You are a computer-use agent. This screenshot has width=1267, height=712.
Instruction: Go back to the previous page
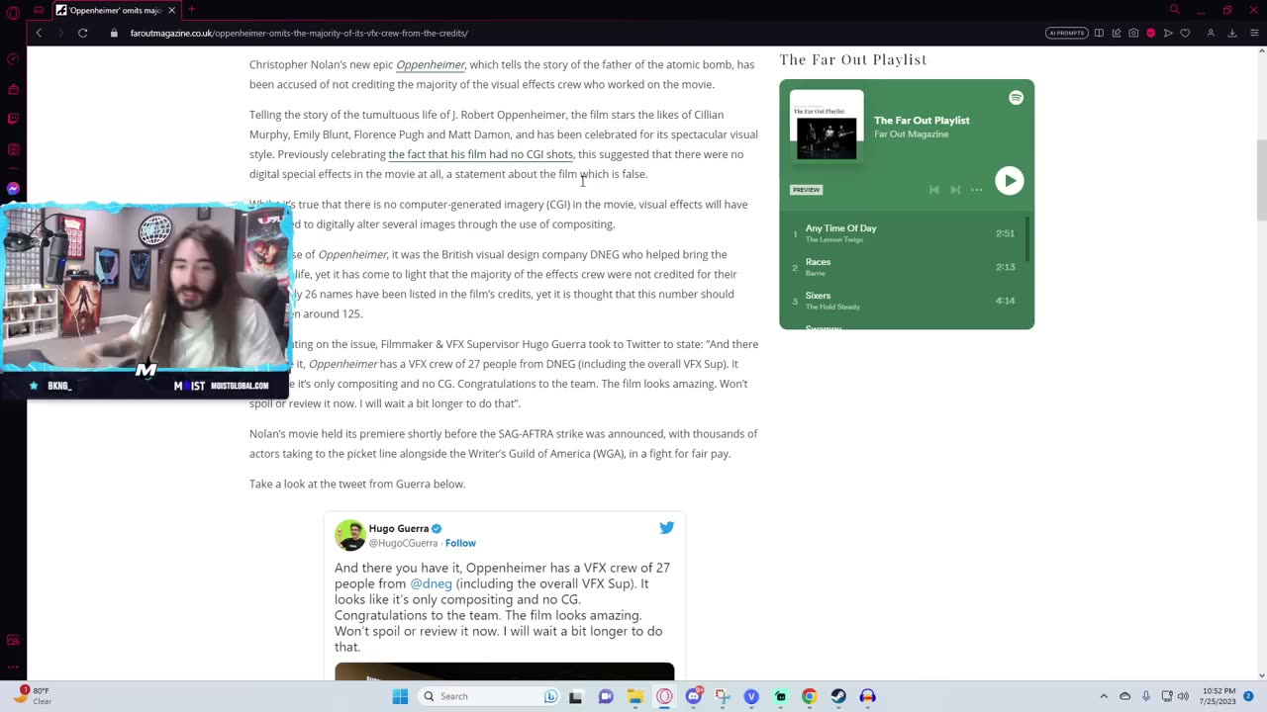[x=39, y=33]
